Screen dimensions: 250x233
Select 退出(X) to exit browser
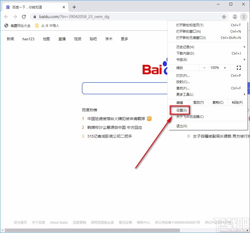pos(207,126)
